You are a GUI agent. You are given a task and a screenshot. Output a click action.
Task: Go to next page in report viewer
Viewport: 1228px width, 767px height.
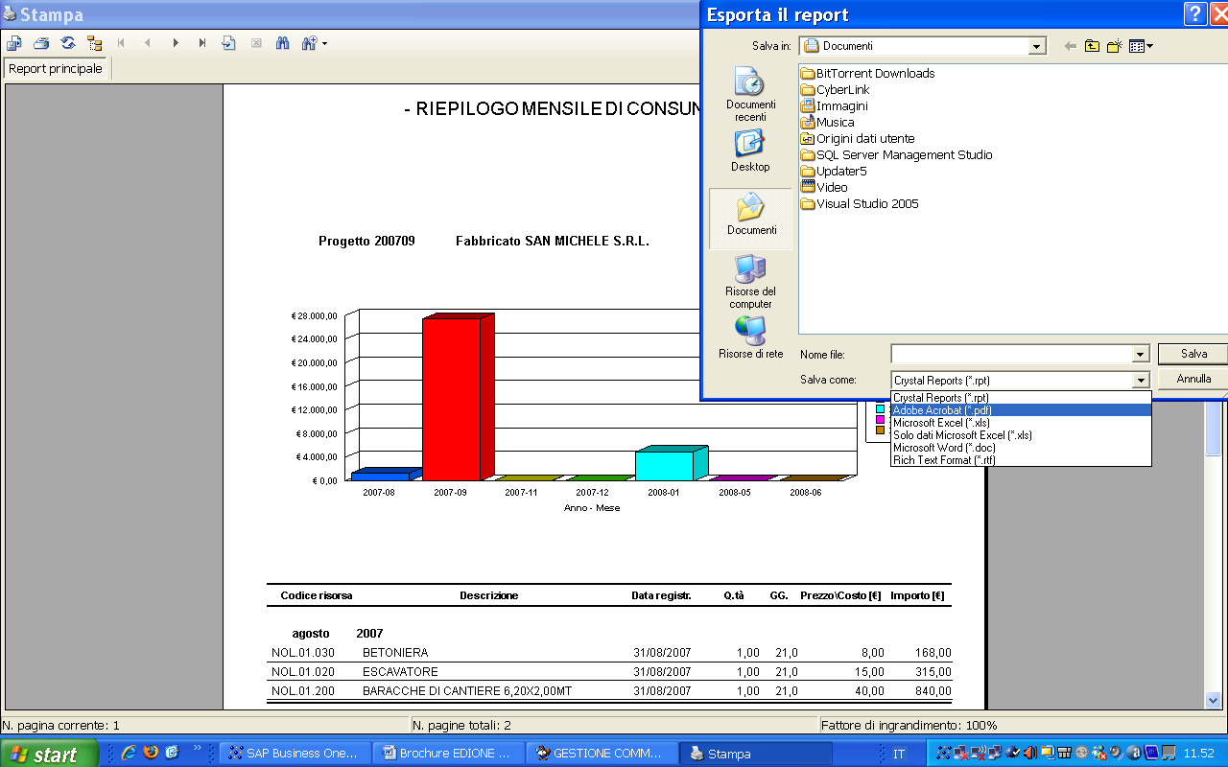pyautogui.click(x=176, y=43)
